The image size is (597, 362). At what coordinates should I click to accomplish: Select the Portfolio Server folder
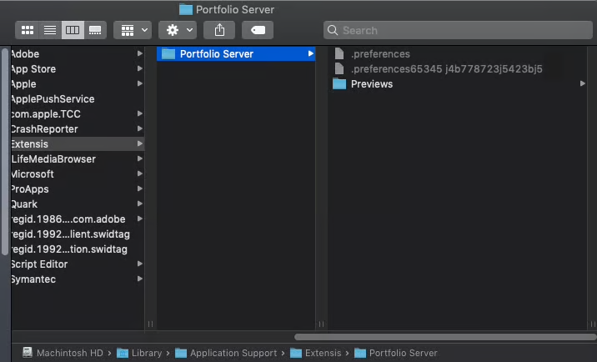pyautogui.click(x=236, y=53)
